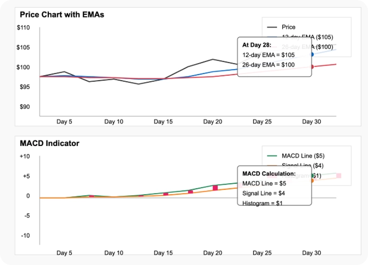Click the "Day 20" label on price chart axis
Screen dimensions: 368x265
click(x=212, y=122)
